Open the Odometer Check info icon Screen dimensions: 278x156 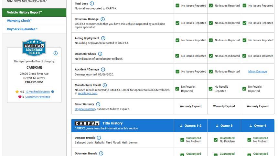click(x=100, y=54)
